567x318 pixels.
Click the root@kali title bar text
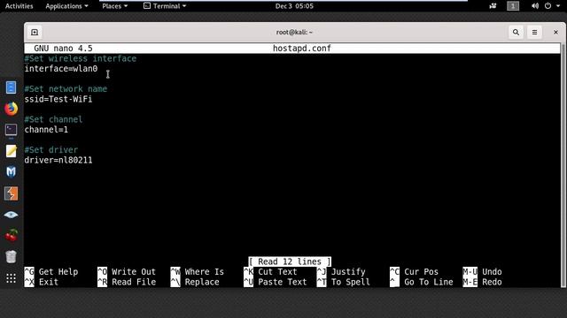point(294,33)
